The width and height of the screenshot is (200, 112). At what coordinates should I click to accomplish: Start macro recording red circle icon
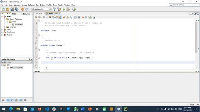(83, 17)
